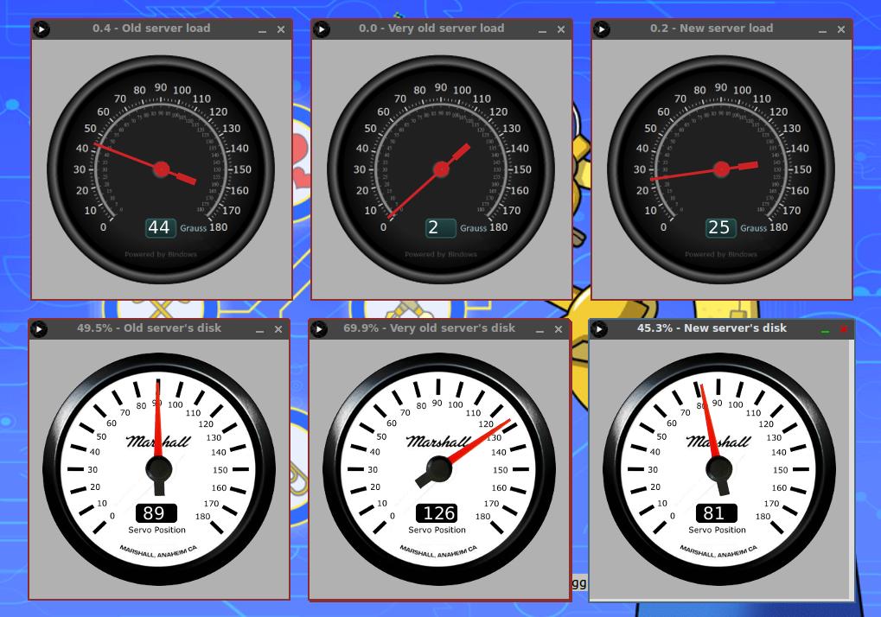Close the Old server's disk window

tap(278, 329)
